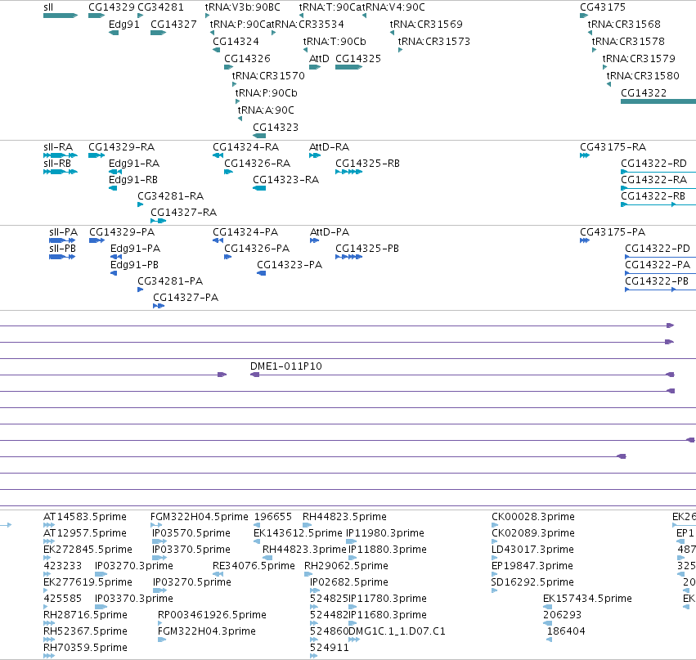Click the DME1-011P10 clone label

286,366
